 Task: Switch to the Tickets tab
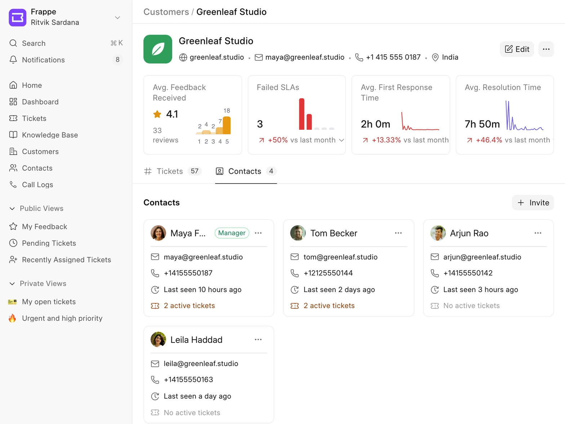click(x=173, y=171)
